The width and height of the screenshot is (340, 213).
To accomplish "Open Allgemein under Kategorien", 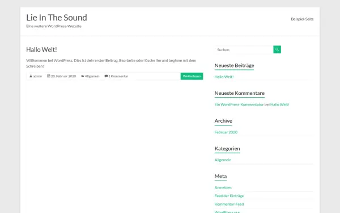I will (223, 160).
